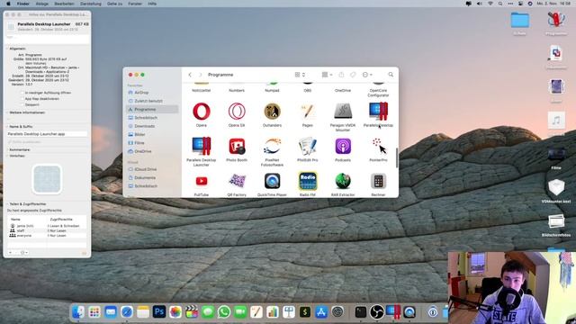Select the PixelNet Fotosoftware app icon
This screenshot has height=324, width=576.
tap(272, 146)
